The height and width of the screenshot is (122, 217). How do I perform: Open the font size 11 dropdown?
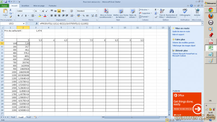coord(40,11)
